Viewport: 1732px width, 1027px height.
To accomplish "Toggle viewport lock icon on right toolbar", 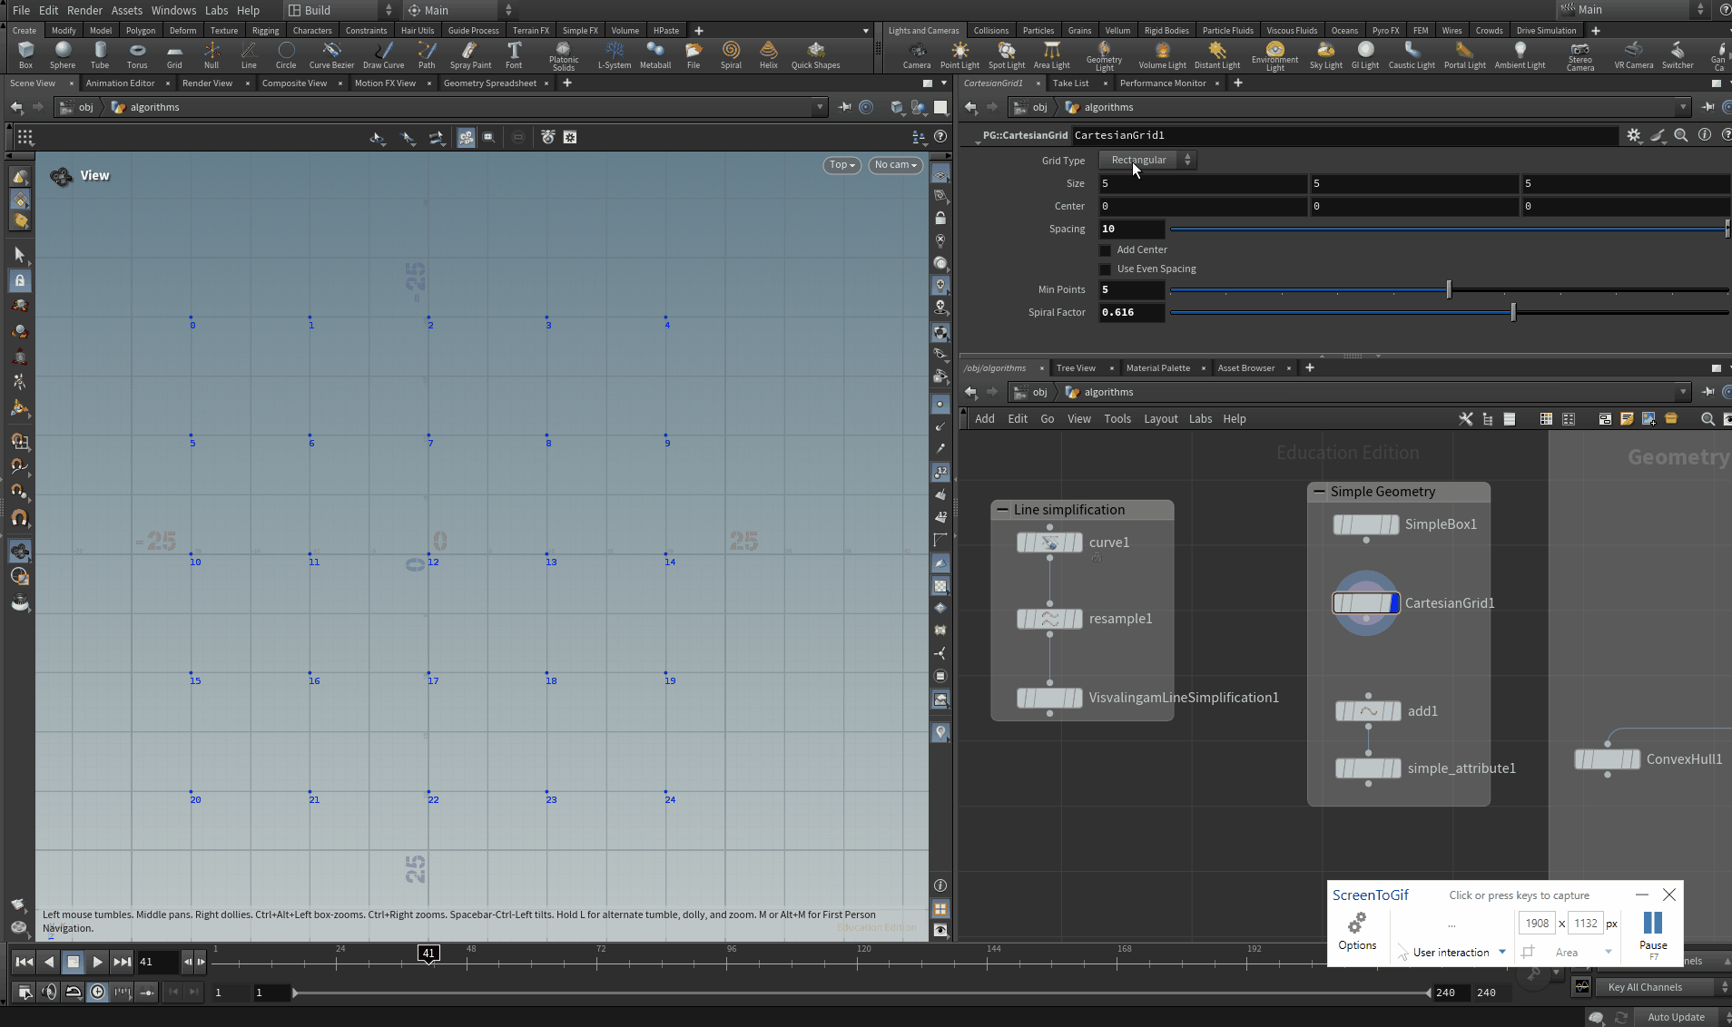I will pyautogui.click(x=940, y=219).
